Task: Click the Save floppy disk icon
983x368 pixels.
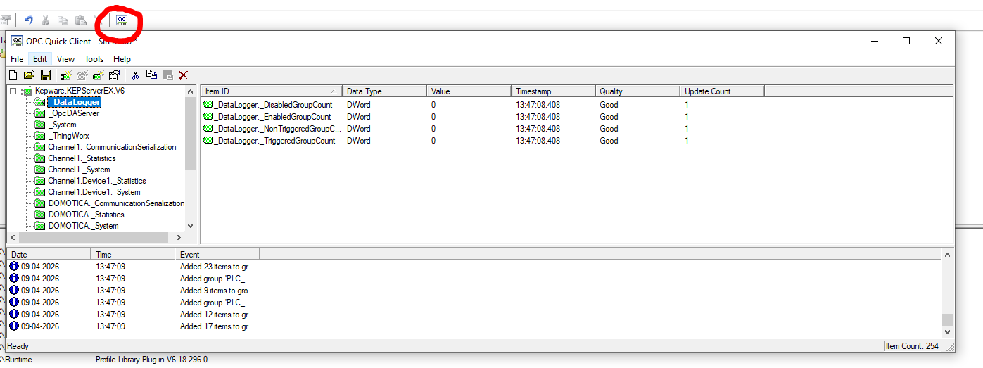Action: pyautogui.click(x=45, y=75)
